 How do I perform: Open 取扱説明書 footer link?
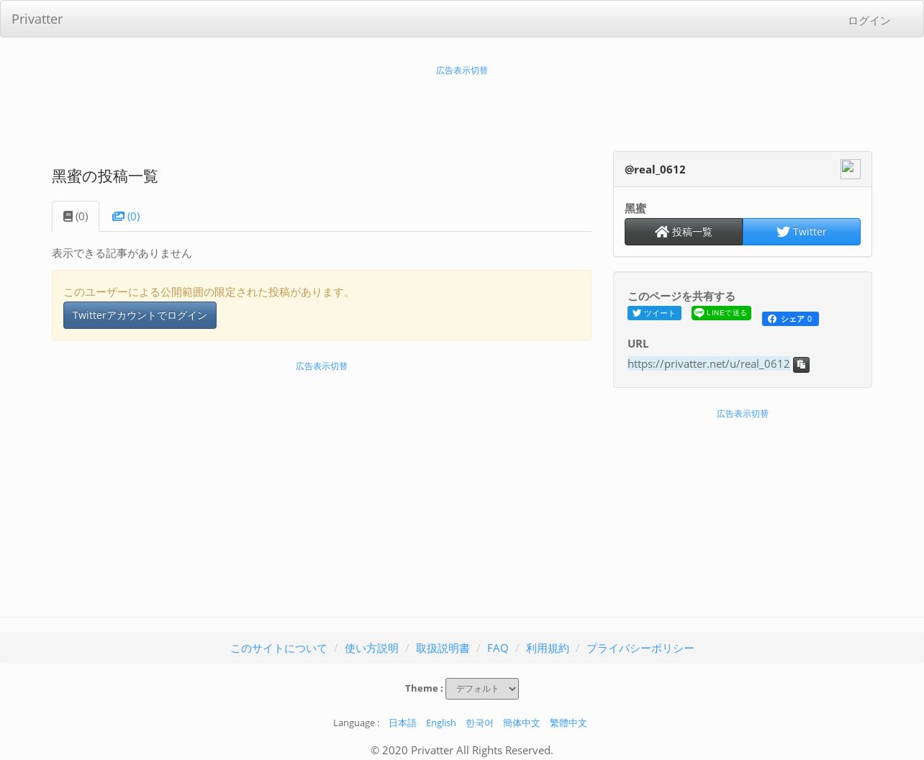pyautogui.click(x=443, y=648)
